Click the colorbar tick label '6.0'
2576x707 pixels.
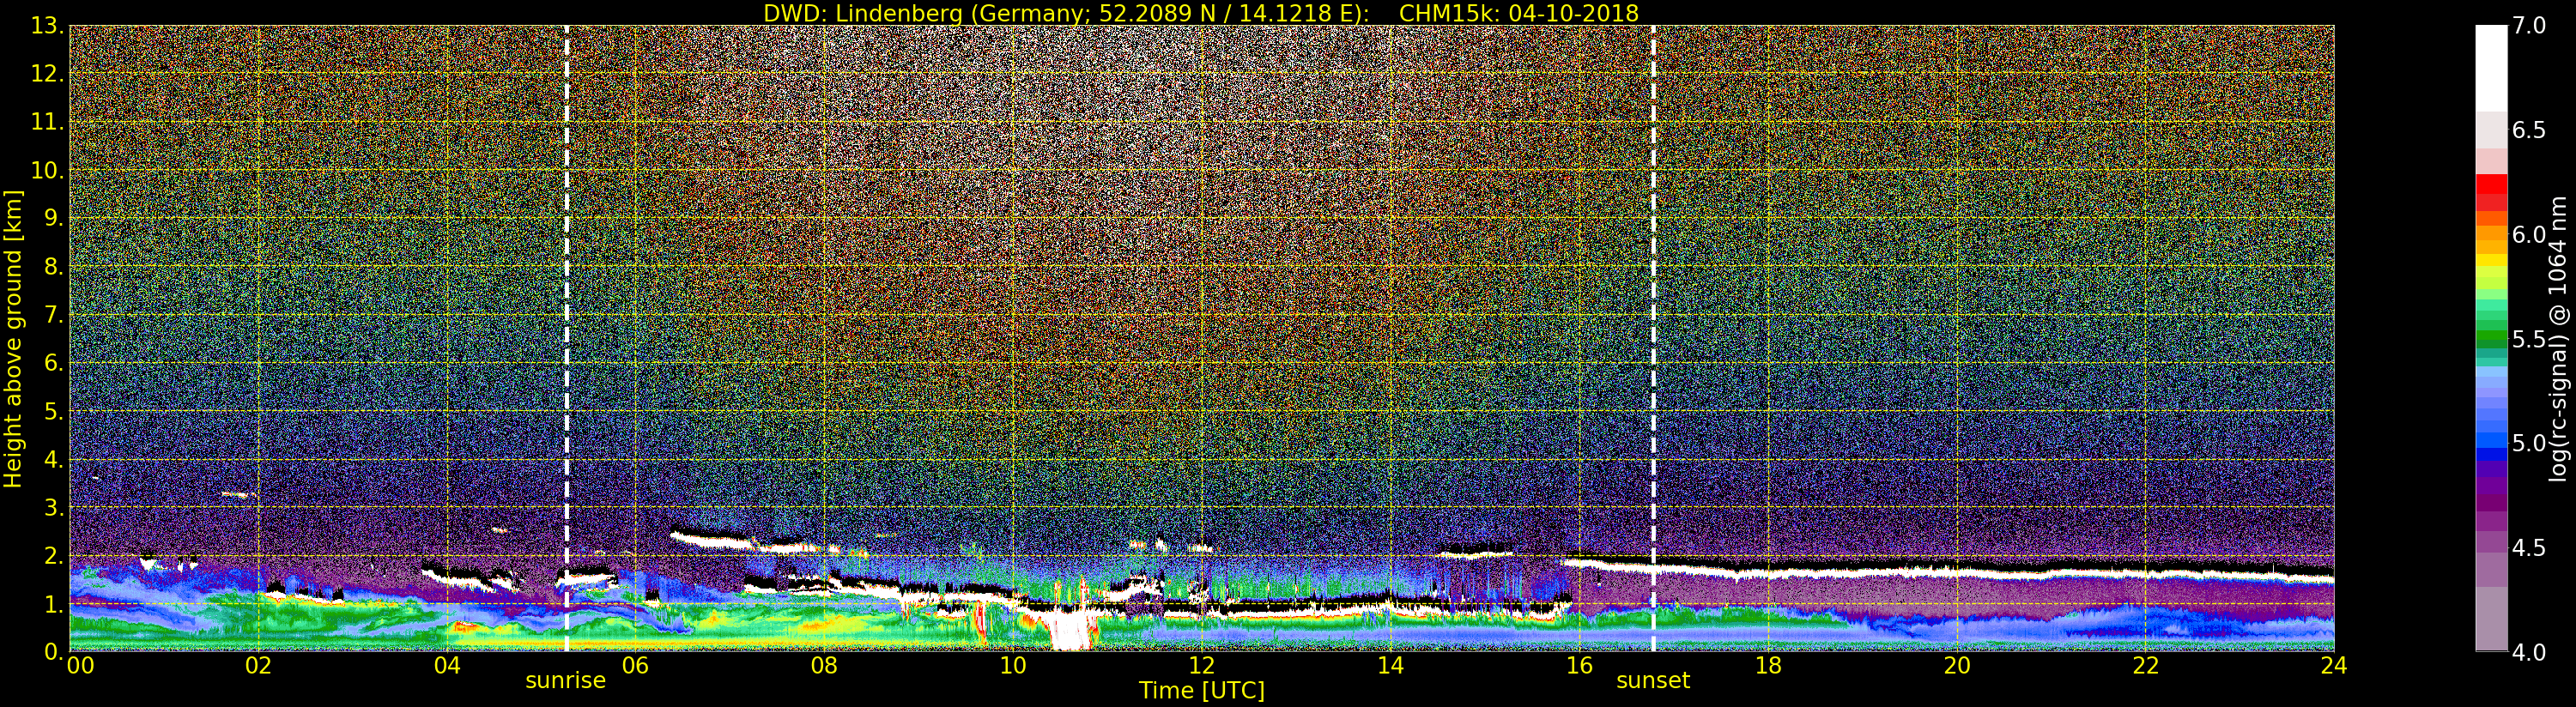point(2529,234)
